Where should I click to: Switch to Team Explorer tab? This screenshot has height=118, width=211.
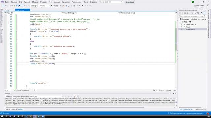201,109
